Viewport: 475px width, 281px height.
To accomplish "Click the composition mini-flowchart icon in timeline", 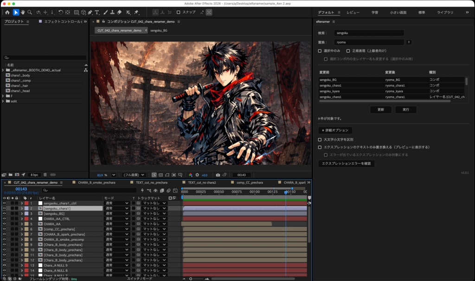I will [149, 191].
